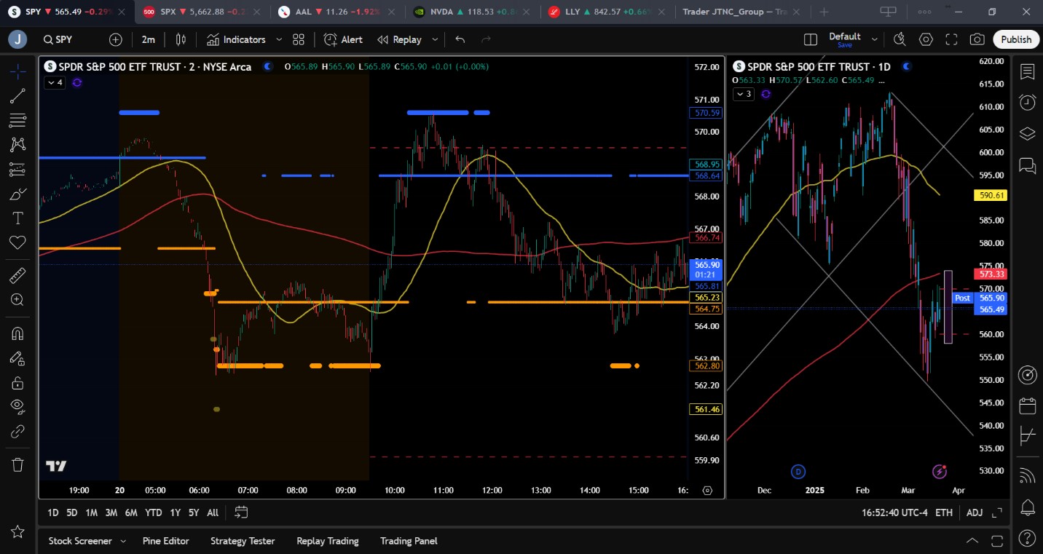The height and width of the screenshot is (554, 1043).
Task: Select the brush drawing tool
Action: click(x=18, y=194)
